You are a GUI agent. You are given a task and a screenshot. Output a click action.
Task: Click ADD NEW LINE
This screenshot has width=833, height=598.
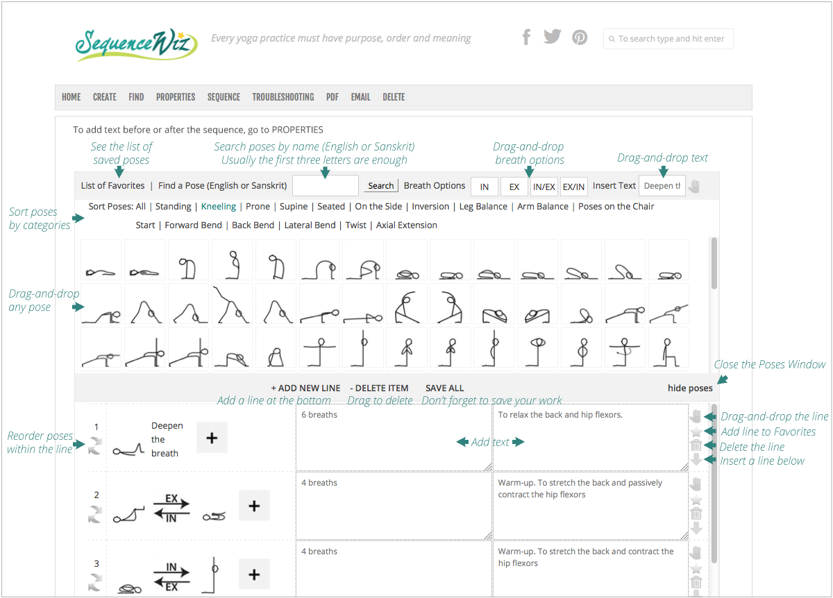(305, 388)
